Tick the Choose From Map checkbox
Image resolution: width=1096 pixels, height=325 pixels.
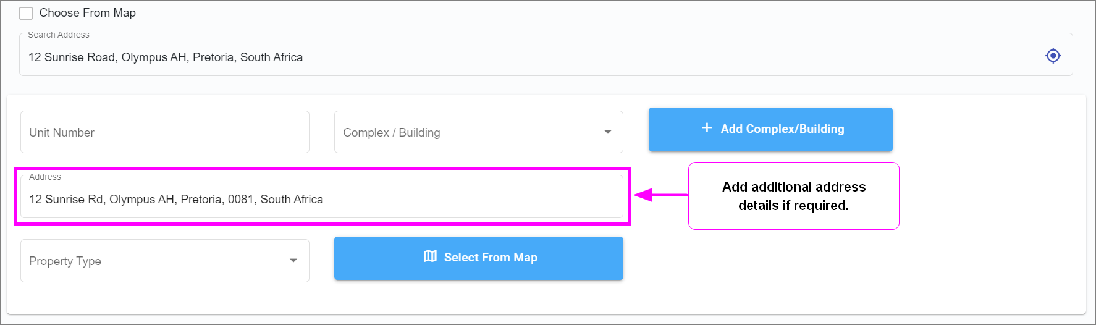click(x=26, y=13)
